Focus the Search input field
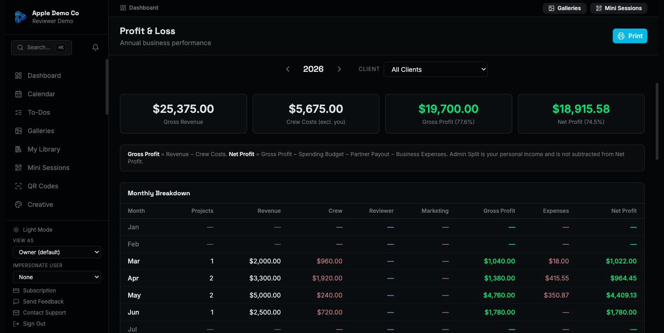Screen dimensions: 664x333 pyautogui.click(x=41, y=47)
